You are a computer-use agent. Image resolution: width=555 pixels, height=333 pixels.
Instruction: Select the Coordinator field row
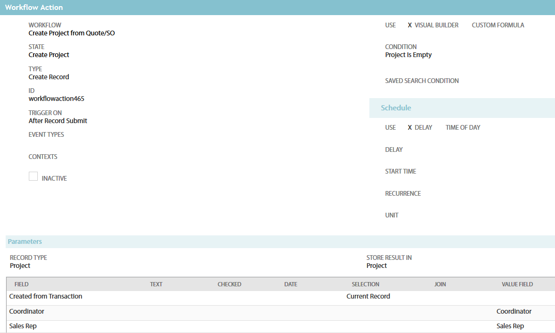27,311
